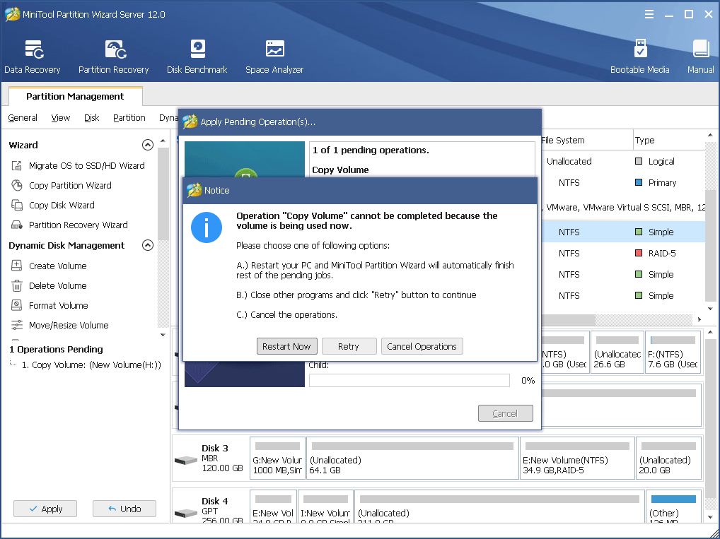This screenshot has width=720, height=539.
Task: Start the Space Analyzer tool
Action: click(274, 57)
